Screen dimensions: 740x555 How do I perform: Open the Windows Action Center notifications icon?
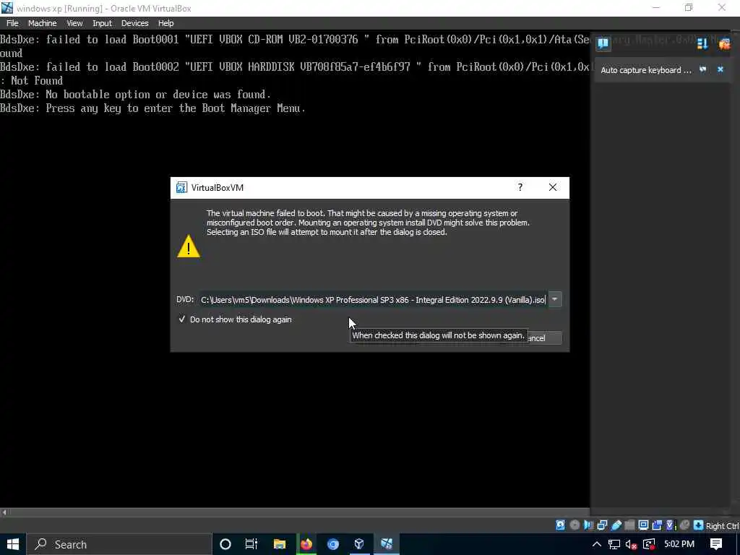click(x=716, y=544)
